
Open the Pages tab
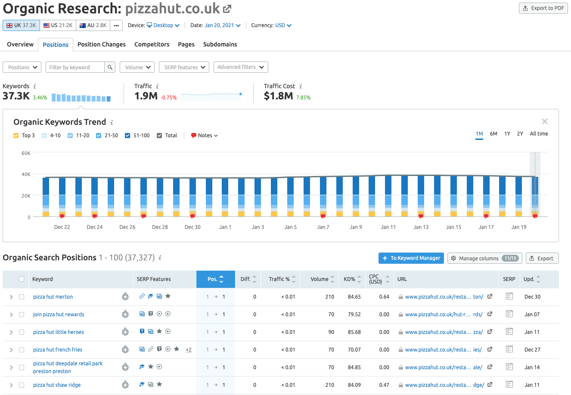(186, 44)
